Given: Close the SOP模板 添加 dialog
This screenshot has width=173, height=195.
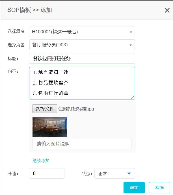Looking at the screenshot, I should pyautogui.click(x=167, y=10).
